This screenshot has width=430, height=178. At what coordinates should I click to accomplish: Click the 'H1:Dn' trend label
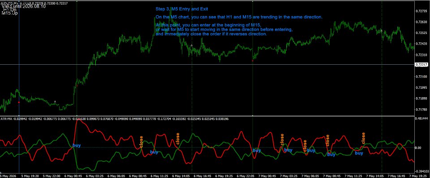(x=9, y=9)
